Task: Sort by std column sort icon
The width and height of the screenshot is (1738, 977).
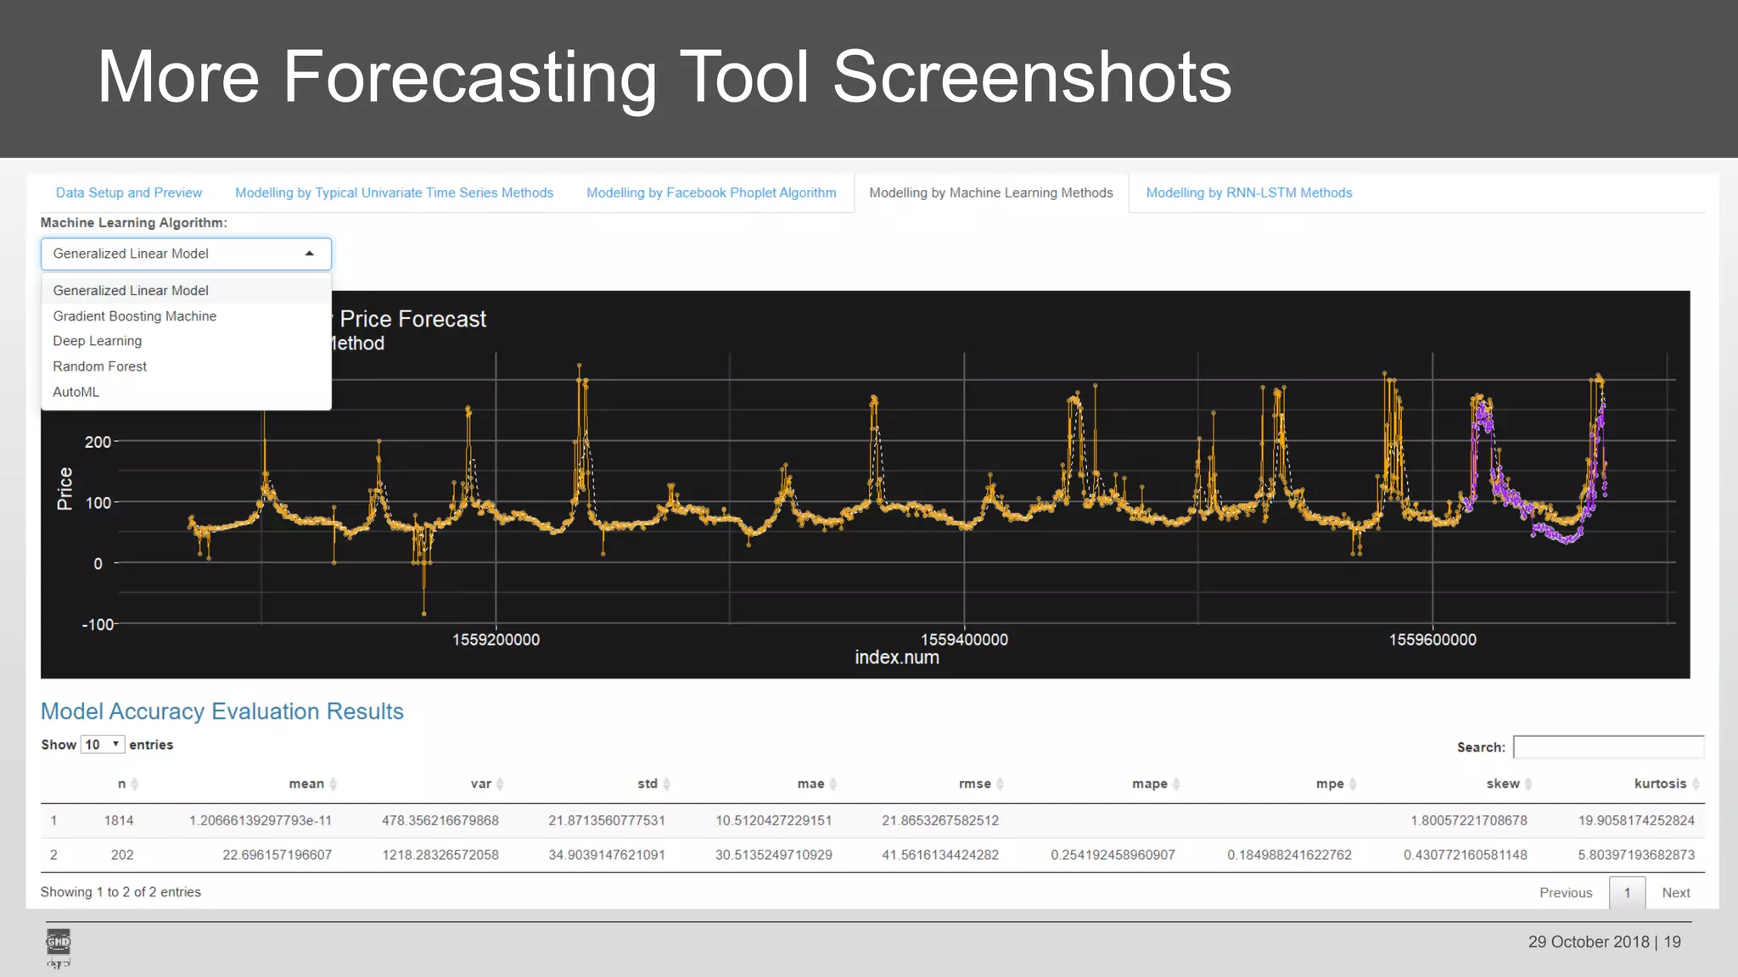Action: (x=666, y=784)
